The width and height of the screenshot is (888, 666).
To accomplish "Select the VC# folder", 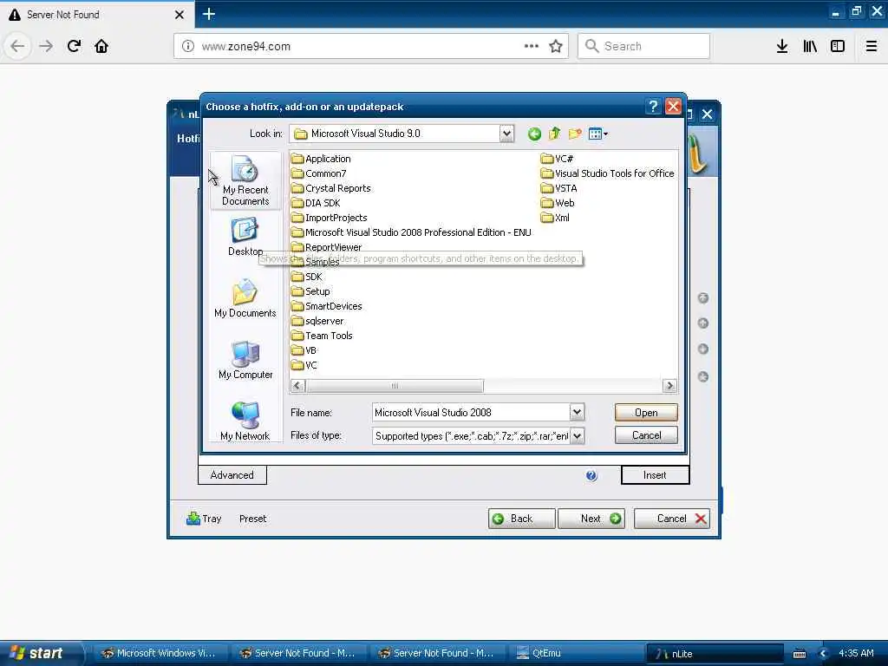I will coord(558,159).
